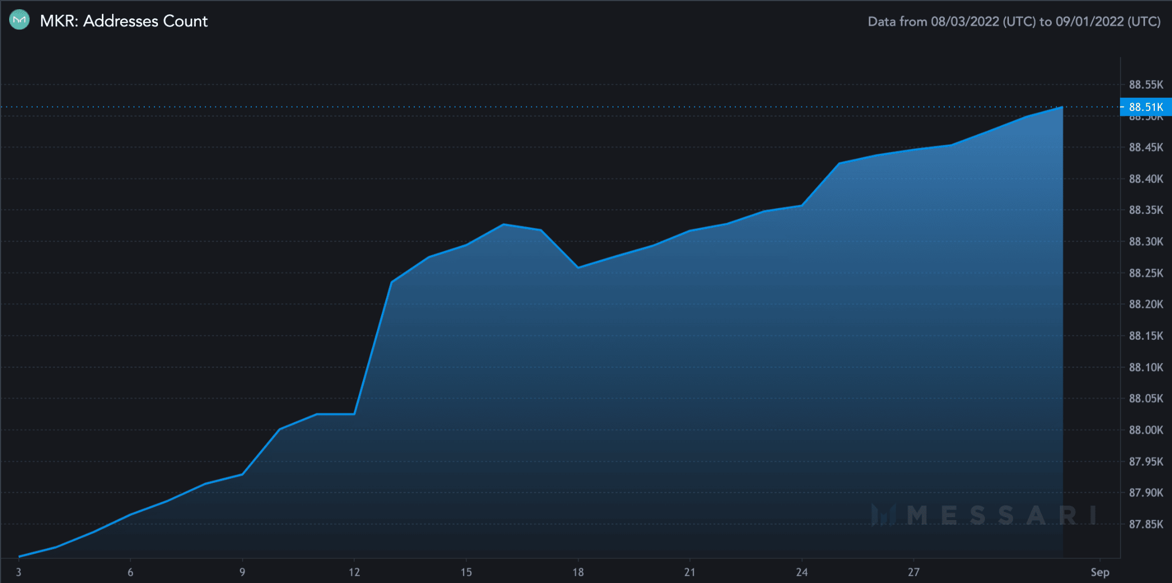Click the 88.30K y-axis label

pyautogui.click(x=1146, y=241)
